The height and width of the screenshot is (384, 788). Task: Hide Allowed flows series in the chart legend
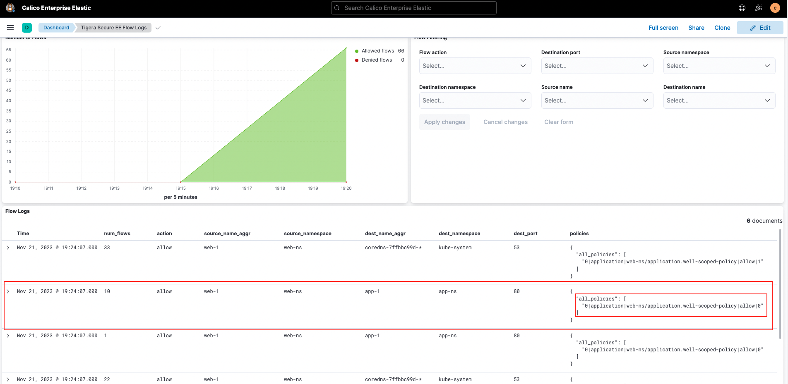pyautogui.click(x=377, y=50)
